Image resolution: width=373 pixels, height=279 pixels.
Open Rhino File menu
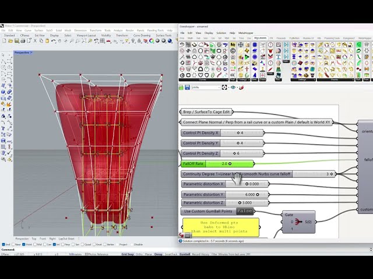click(3, 31)
